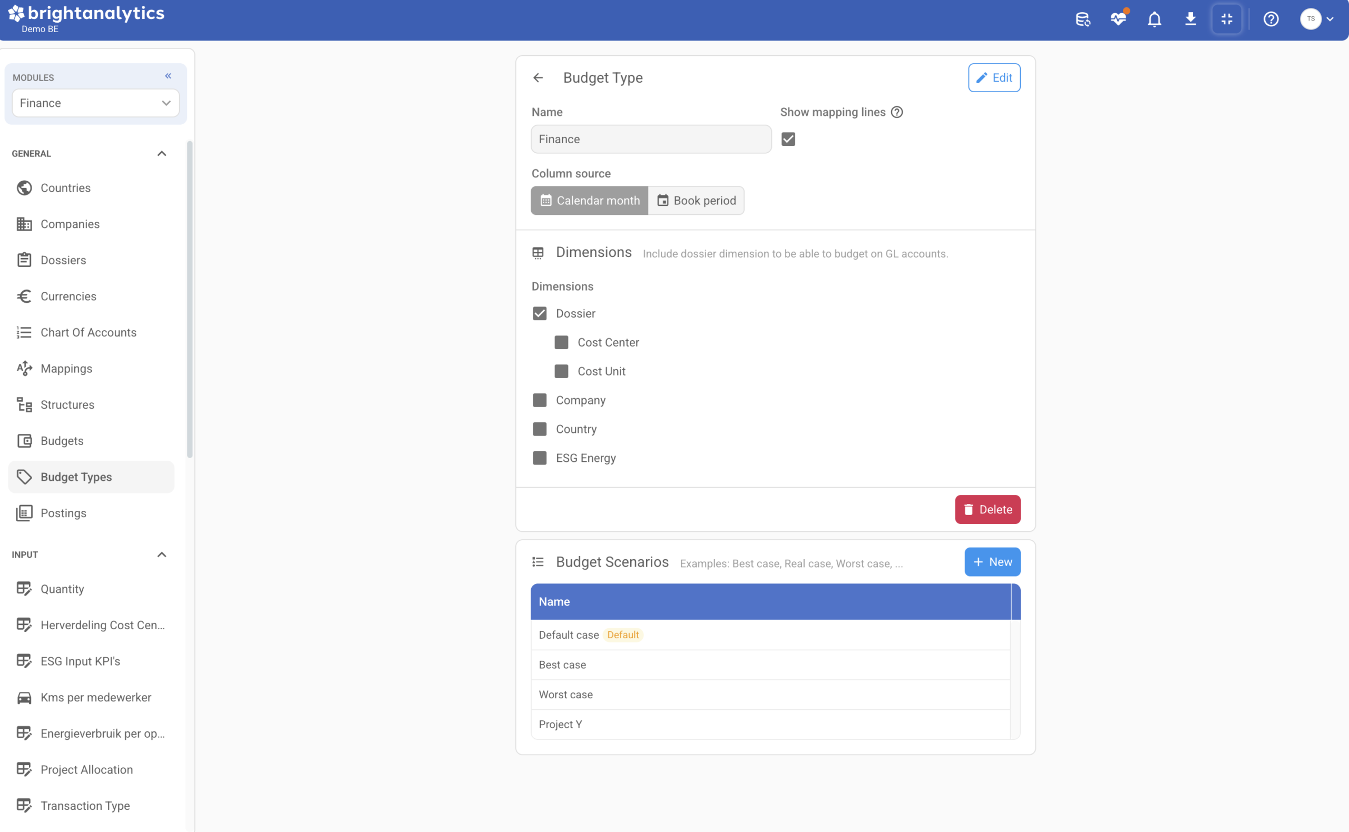Click the Countries globe icon
The image size is (1349, 832).
[24, 188]
